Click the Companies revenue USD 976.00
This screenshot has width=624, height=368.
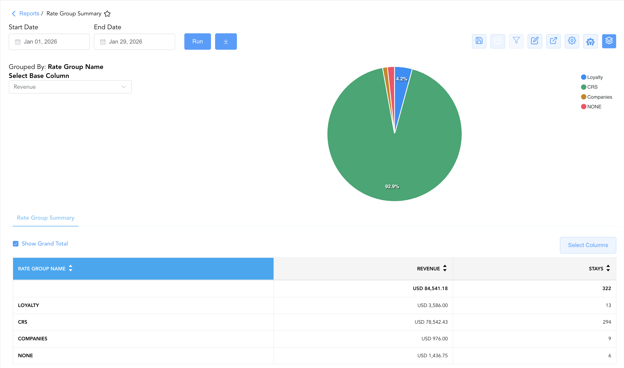click(x=435, y=339)
